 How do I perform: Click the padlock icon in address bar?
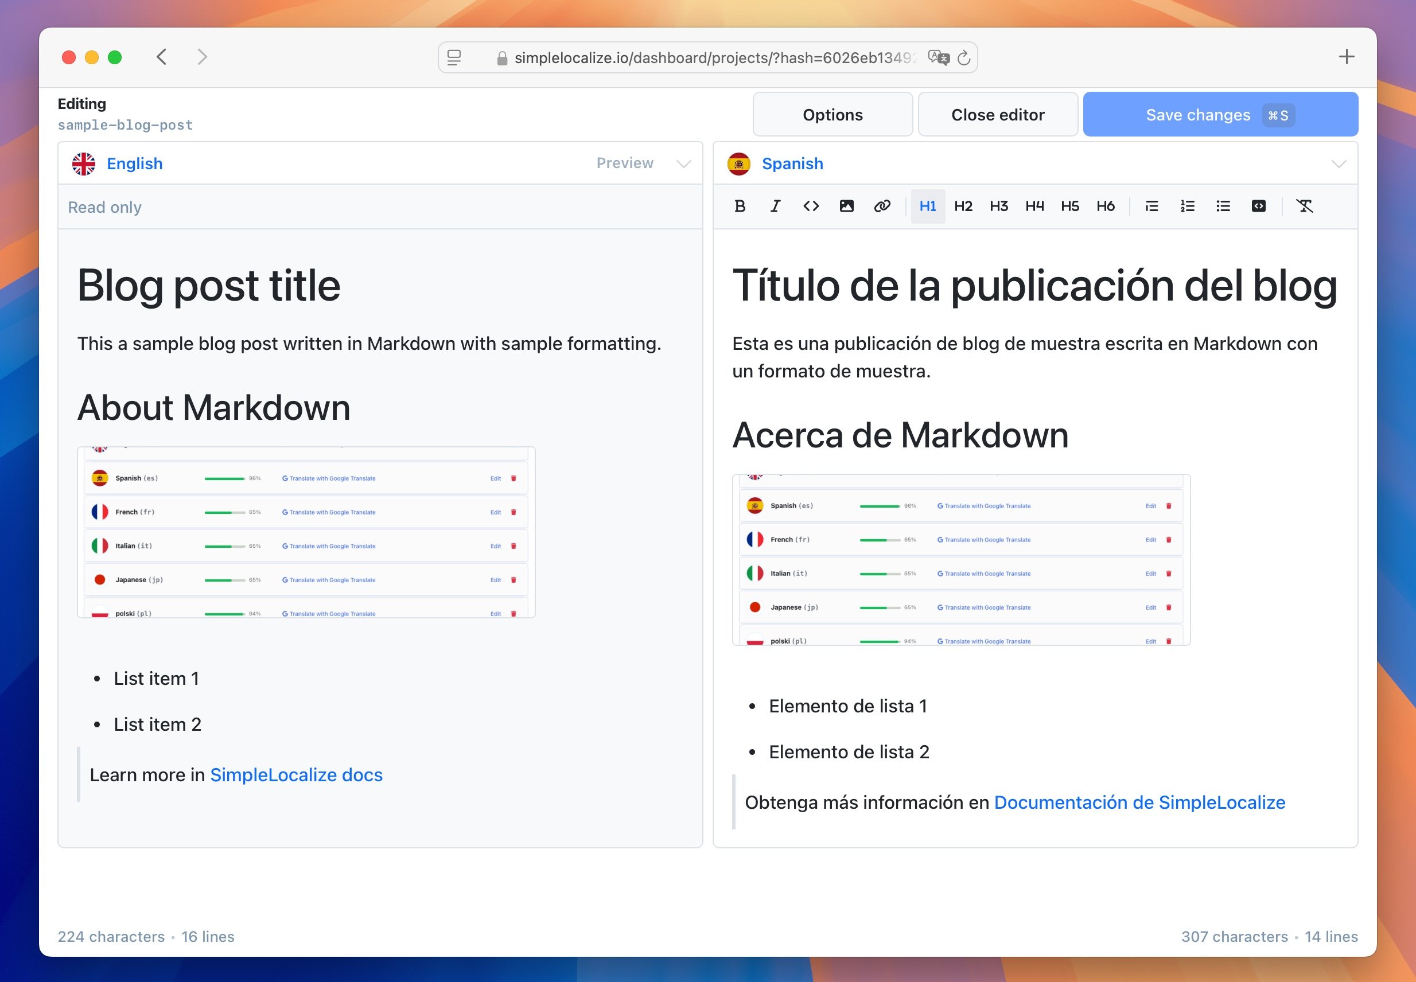pyautogui.click(x=502, y=58)
